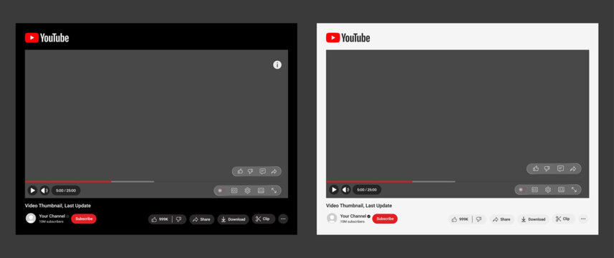Switch to theater mode in dark player
The width and height of the screenshot is (614, 258).
(261, 191)
